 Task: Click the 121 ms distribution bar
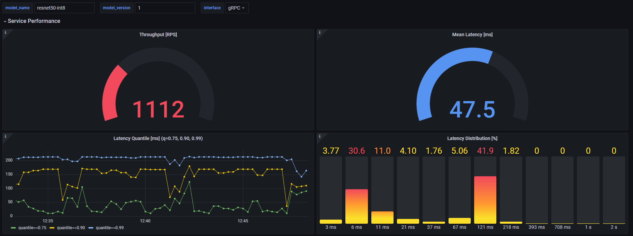pos(485,200)
